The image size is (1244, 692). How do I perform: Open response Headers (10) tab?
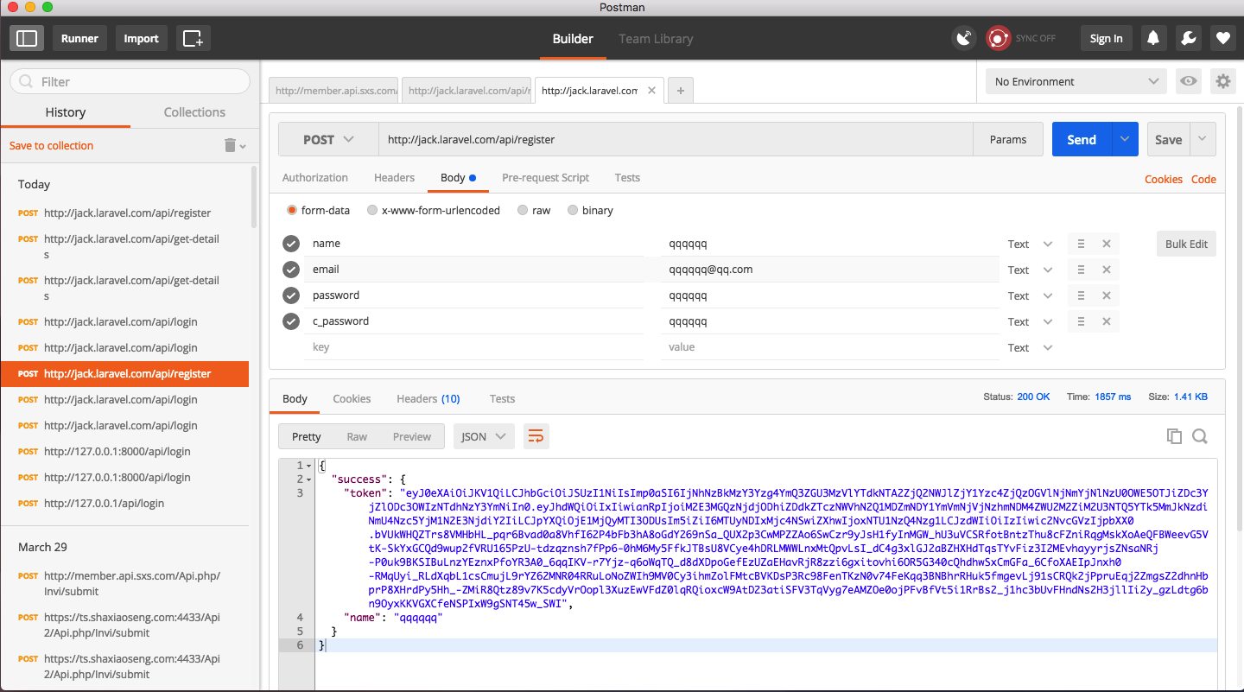[428, 398]
